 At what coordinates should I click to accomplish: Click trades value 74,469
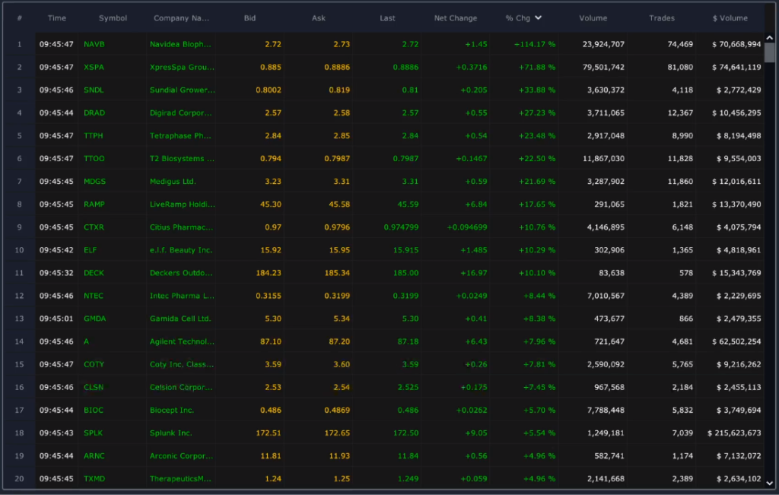click(x=680, y=44)
